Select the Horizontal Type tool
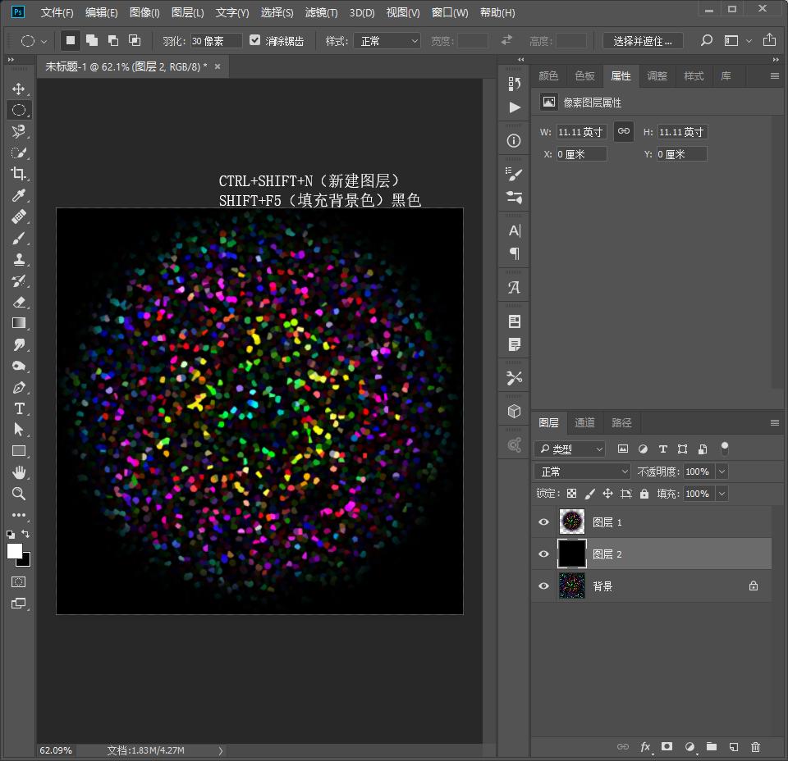The image size is (788, 761). tap(18, 408)
